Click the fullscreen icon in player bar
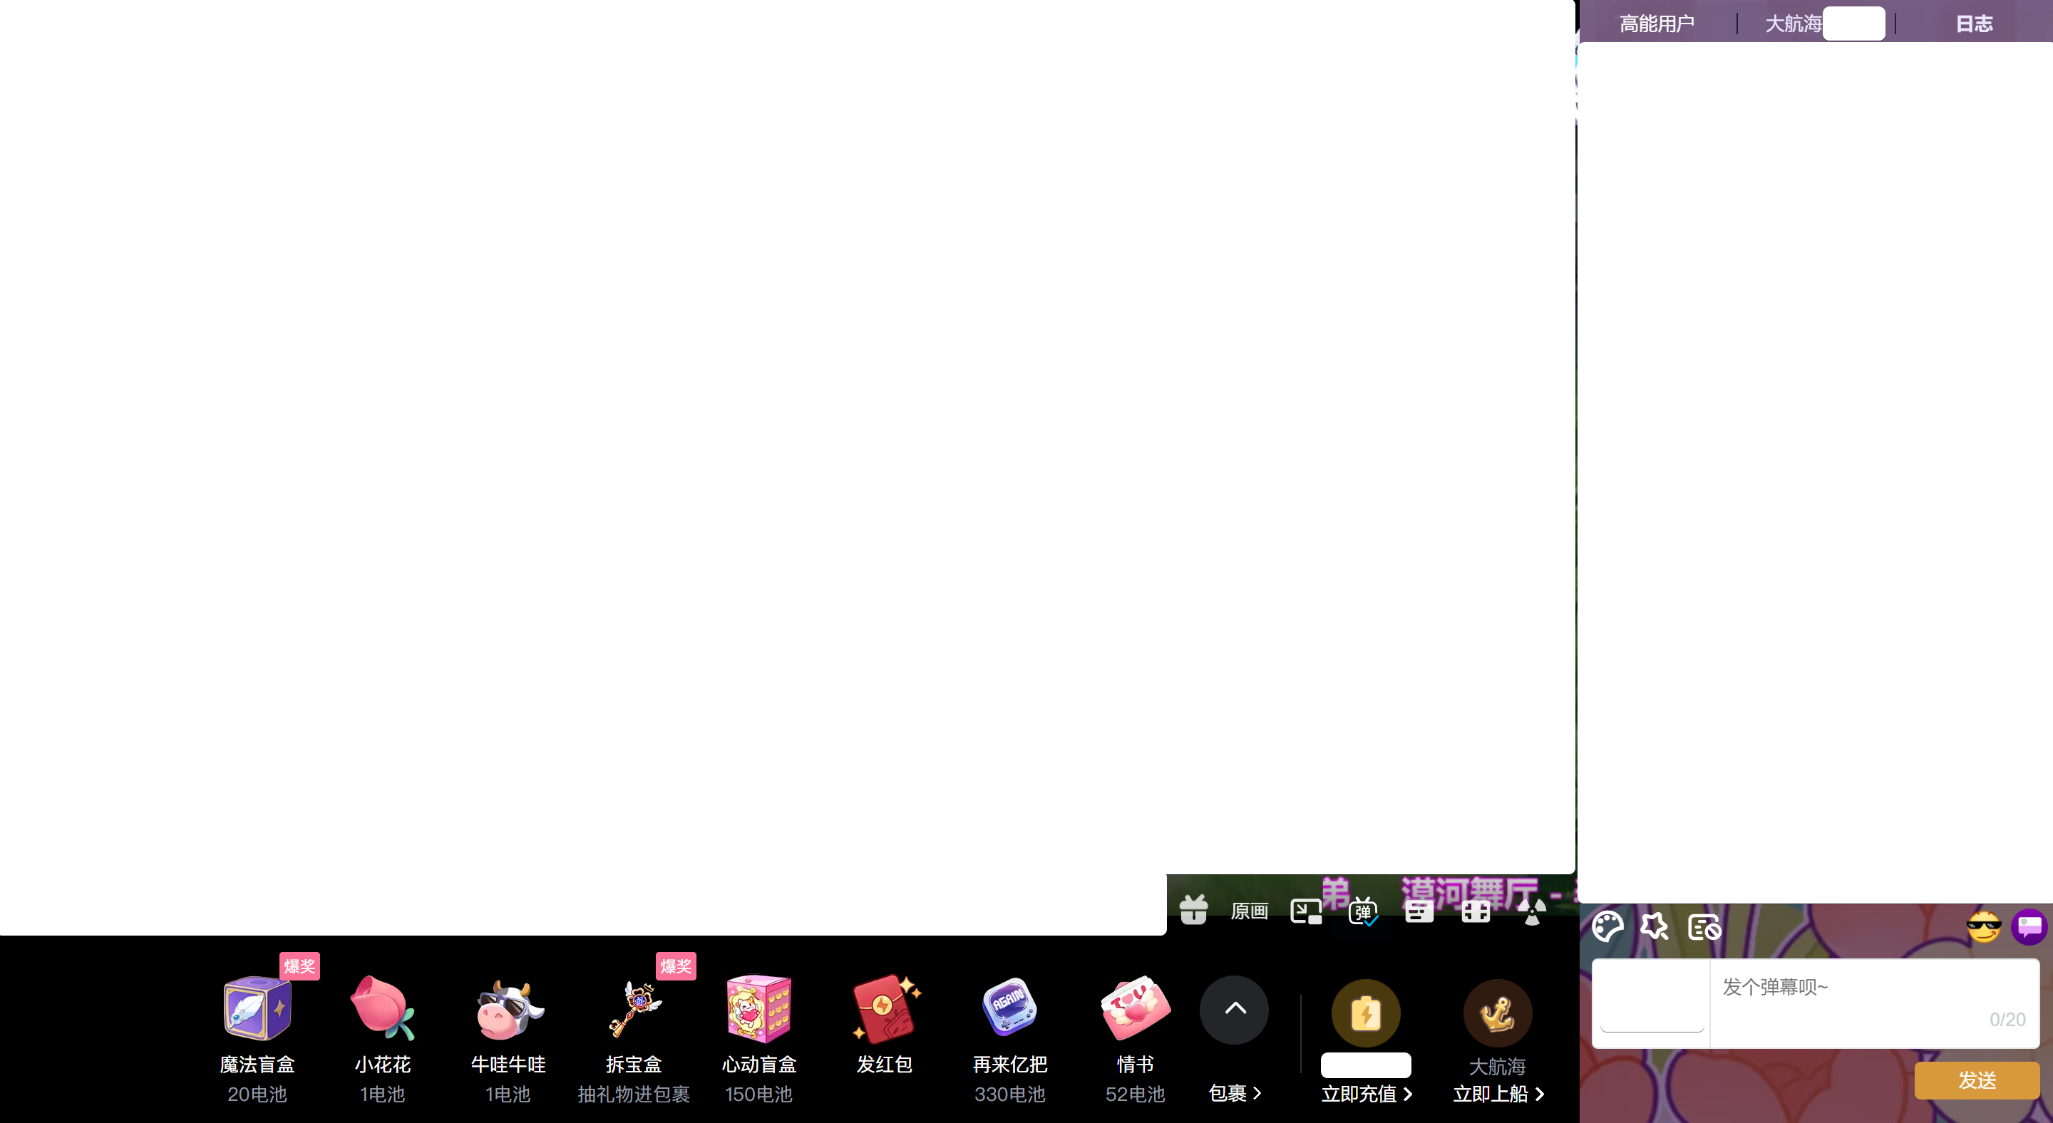The image size is (2053, 1123). pyautogui.click(x=1475, y=911)
